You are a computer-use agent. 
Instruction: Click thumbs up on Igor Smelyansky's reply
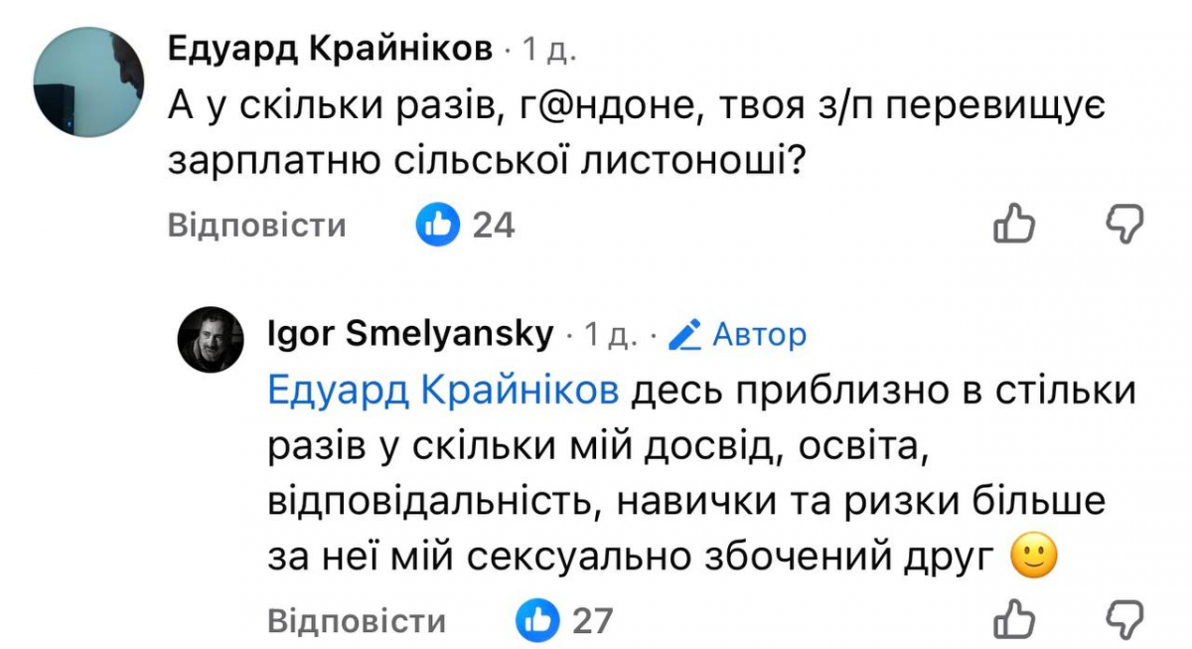[x=1014, y=619]
